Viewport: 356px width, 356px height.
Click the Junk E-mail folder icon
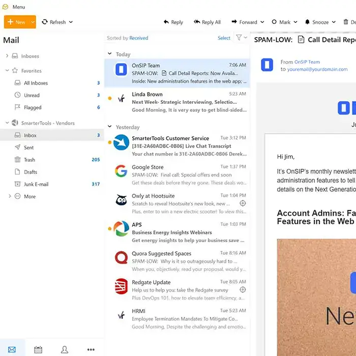pos(17,184)
